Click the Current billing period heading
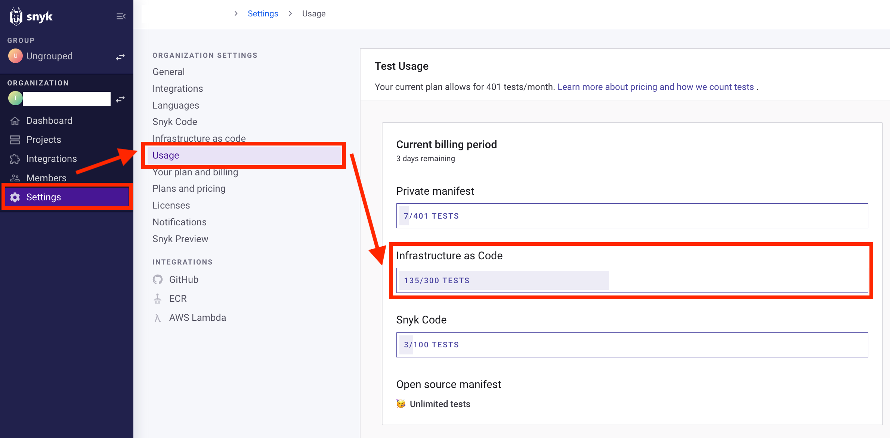The width and height of the screenshot is (890, 438). tap(446, 144)
